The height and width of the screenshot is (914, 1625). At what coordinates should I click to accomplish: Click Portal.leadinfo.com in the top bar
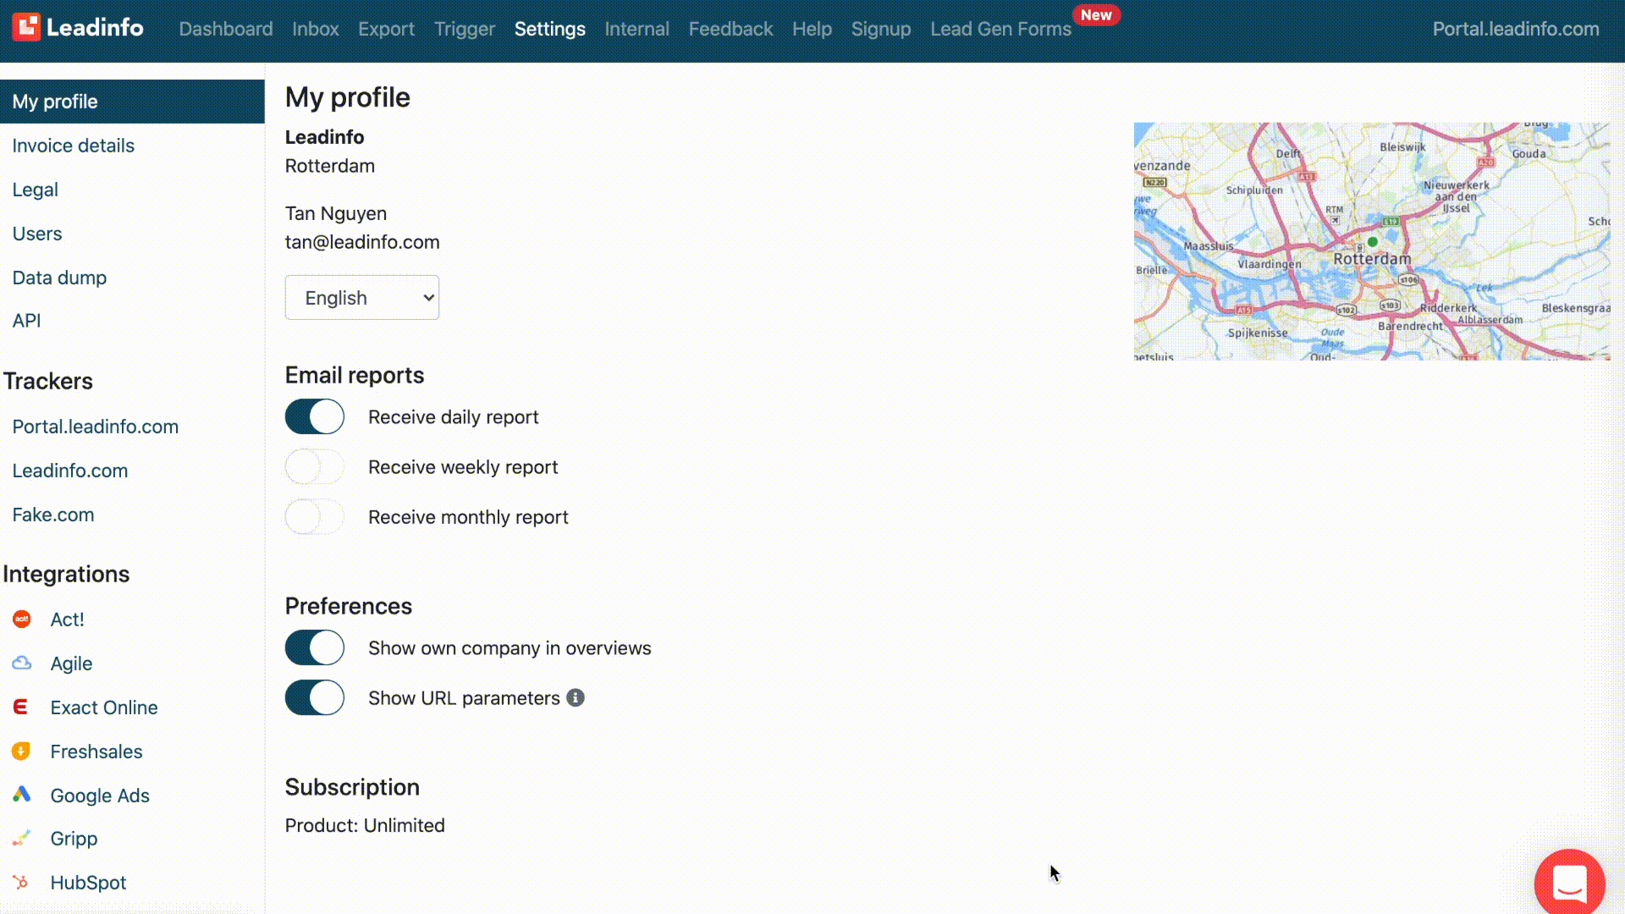click(1516, 29)
